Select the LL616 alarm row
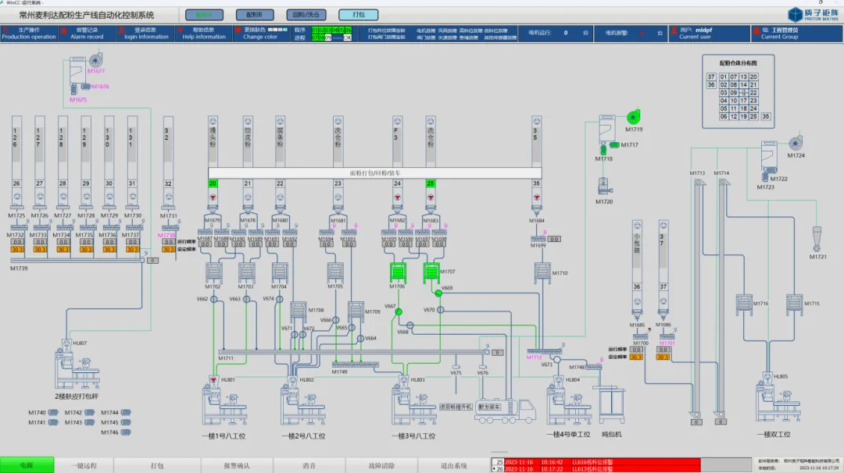Viewport: 844px width, 473px height. 595,462
